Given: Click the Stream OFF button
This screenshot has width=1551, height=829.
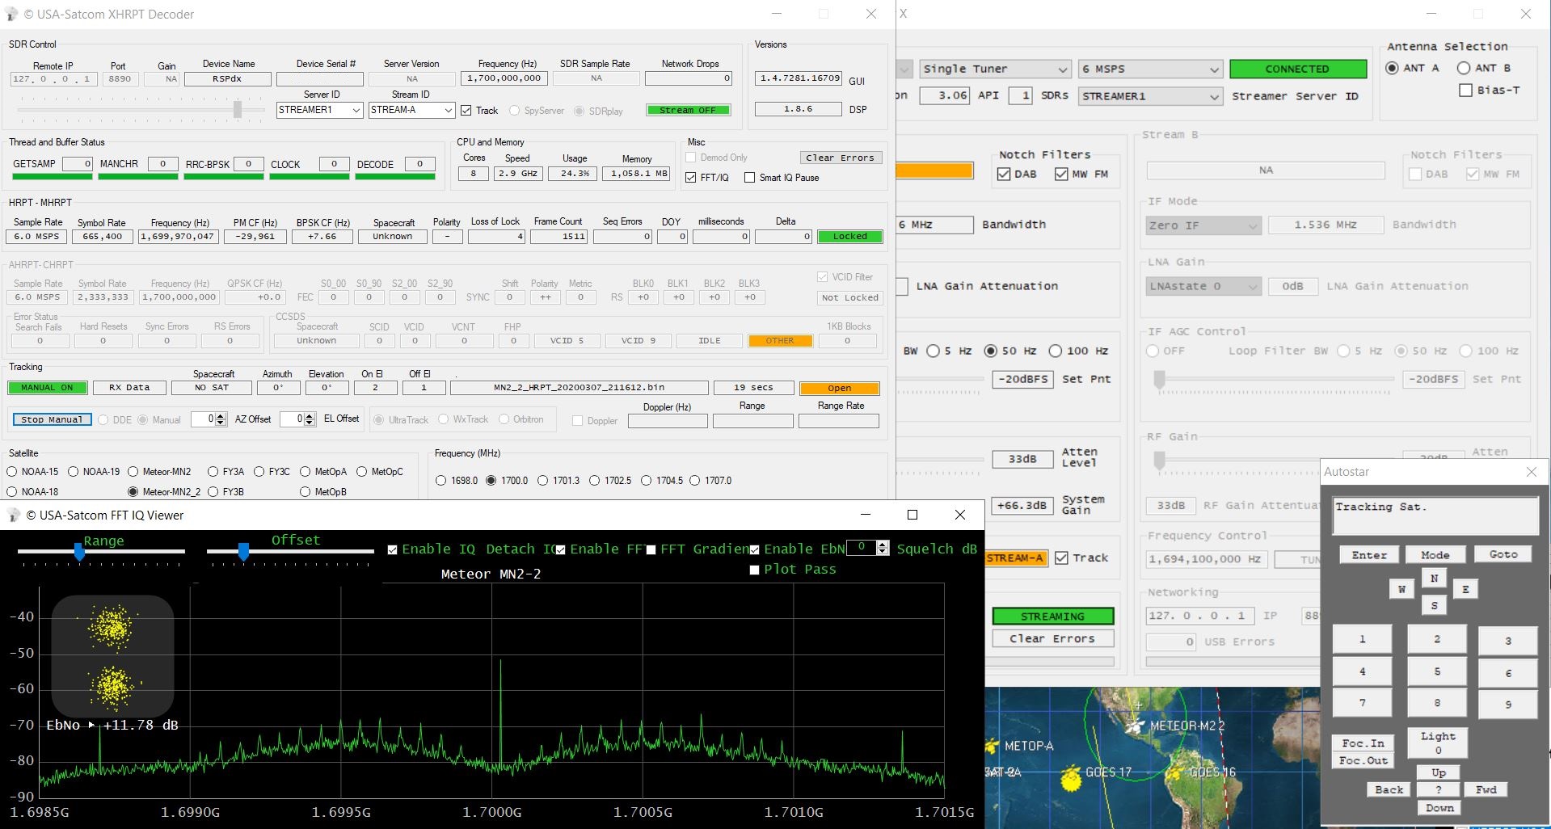Looking at the screenshot, I should (688, 110).
